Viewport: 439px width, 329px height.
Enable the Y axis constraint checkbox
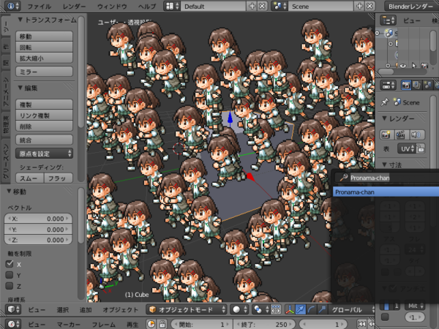10,275
